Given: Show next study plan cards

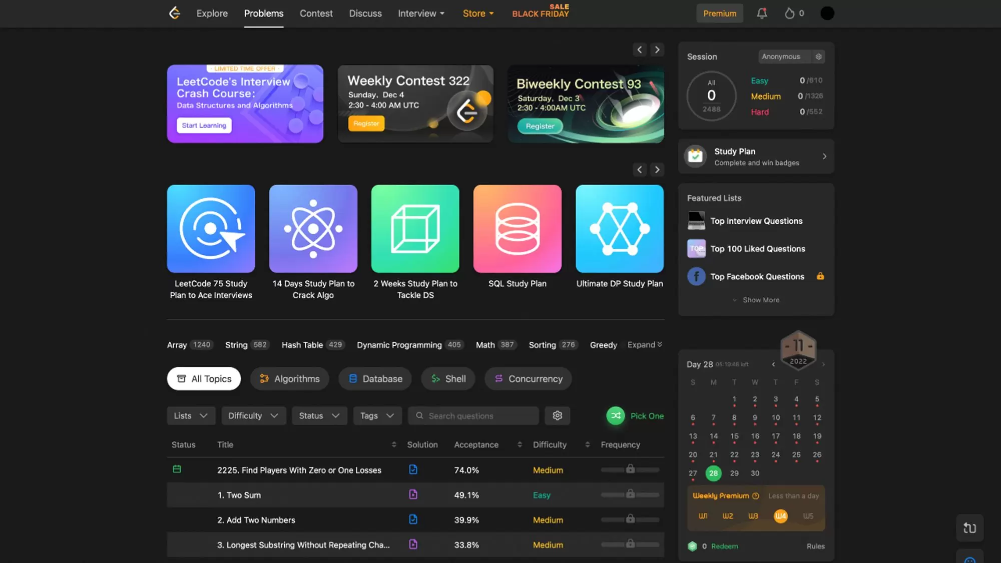Looking at the screenshot, I should 657,170.
